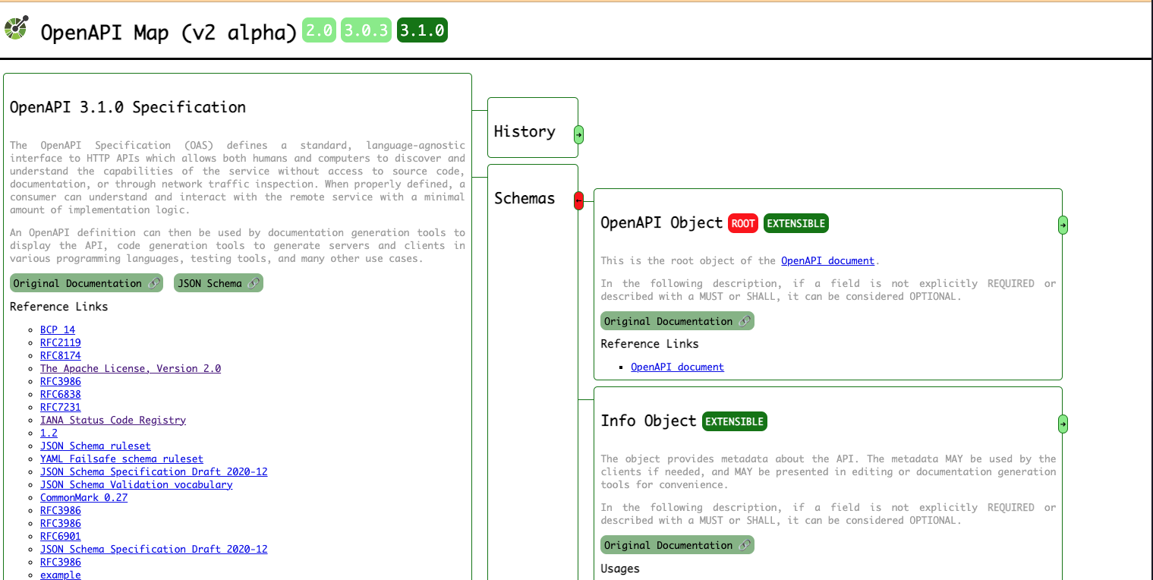1153x580 pixels.
Task: Open the CommonMark 0.27 link
Action: tap(83, 497)
